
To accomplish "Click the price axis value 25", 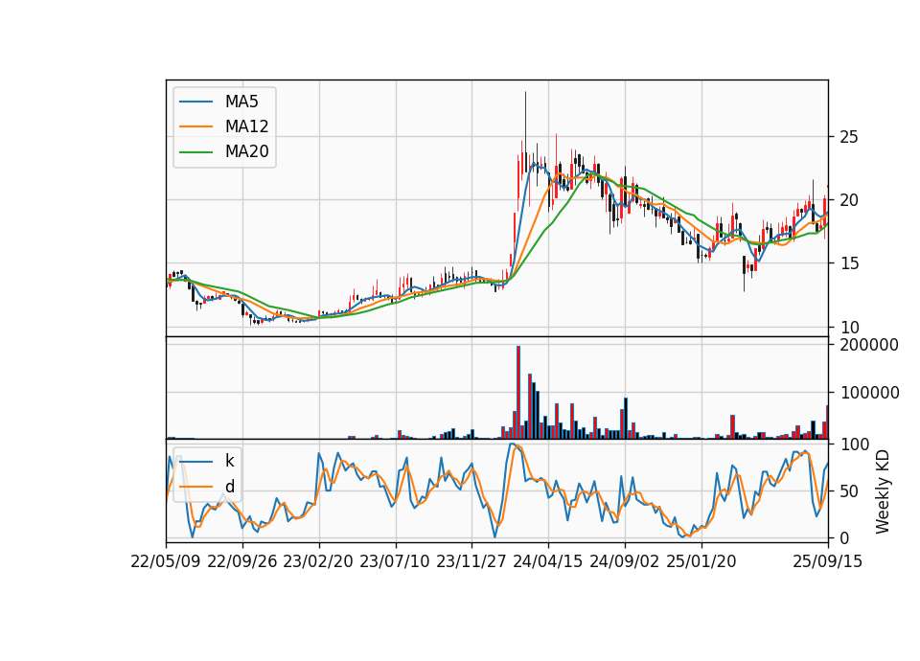I will click(849, 137).
